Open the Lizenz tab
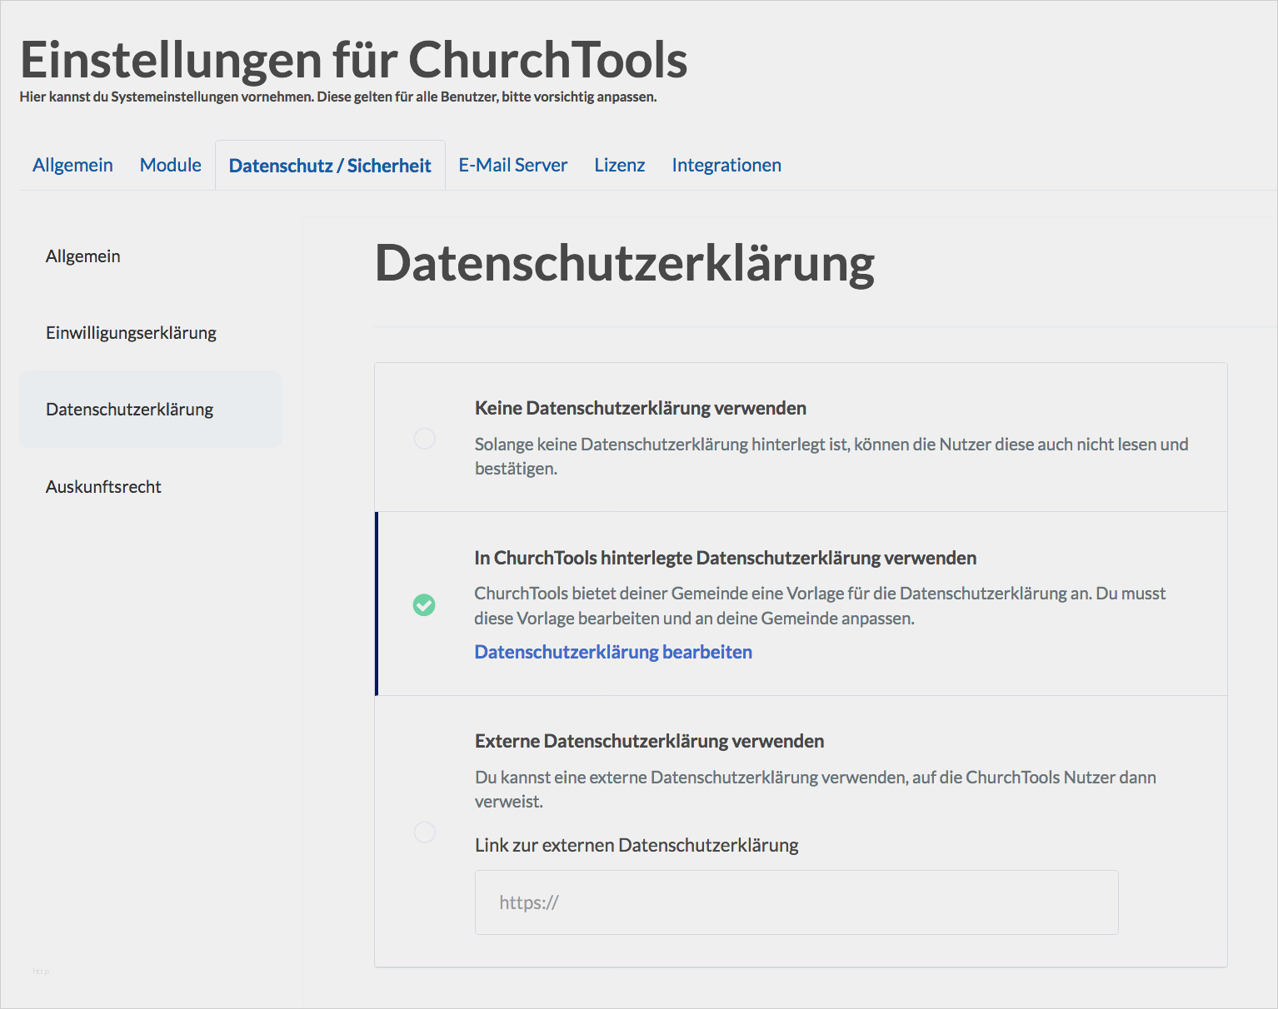This screenshot has width=1278, height=1009. 619,165
